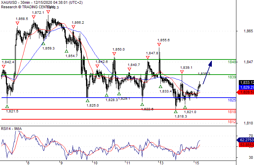Select the red triangle marker under 1,840.7
This screenshot has height=165, width=254.
point(129,69)
